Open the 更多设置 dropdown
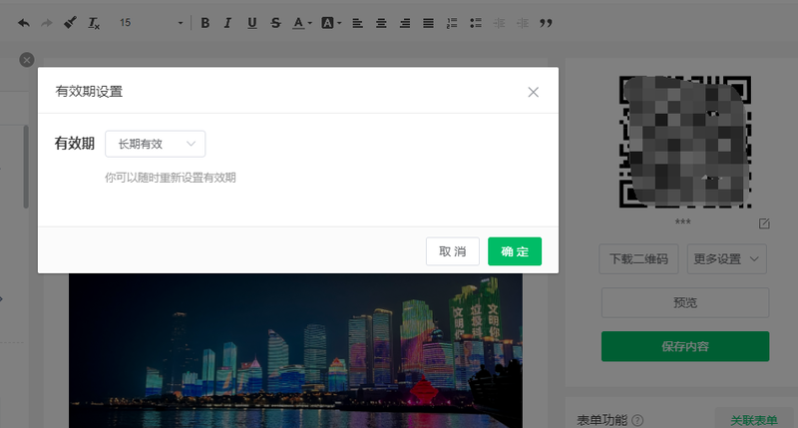This screenshot has width=798, height=428. [x=726, y=258]
